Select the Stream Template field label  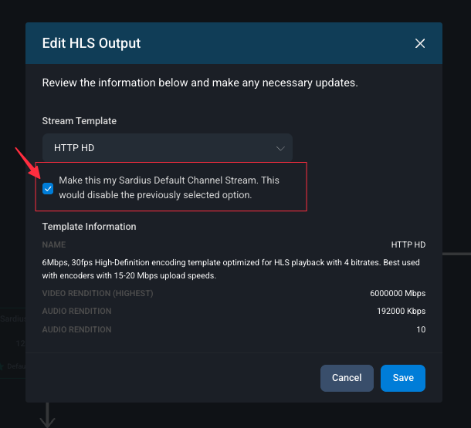pos(79,121)
